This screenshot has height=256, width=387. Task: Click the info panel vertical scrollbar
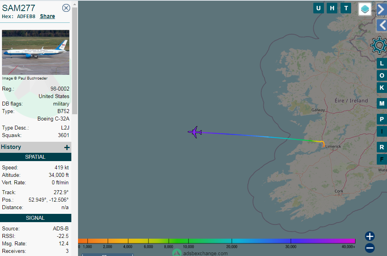pyautogui.click(x=74, y=60)
